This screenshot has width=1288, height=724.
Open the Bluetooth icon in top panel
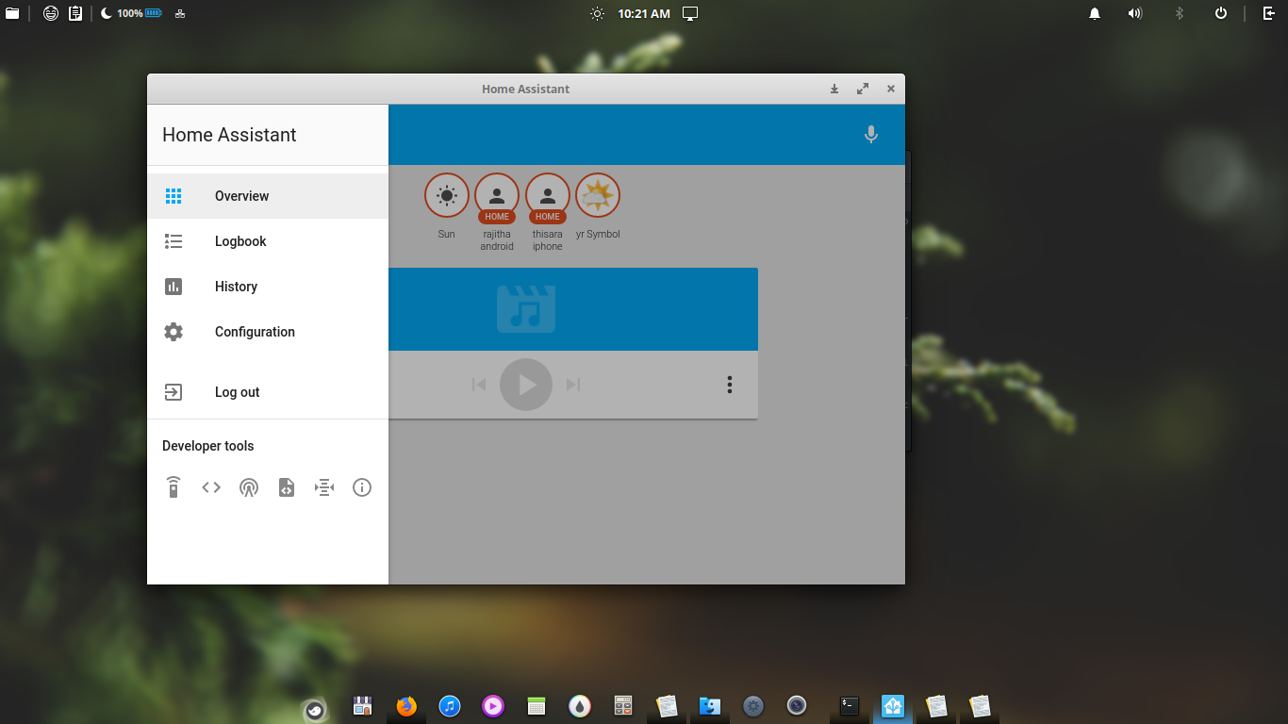pos(1179,13)
